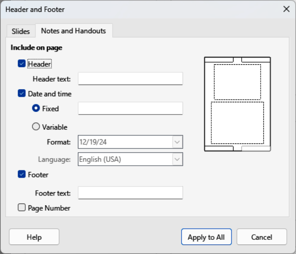
Task: Click the Cancel button
Action: coord(261,237)
